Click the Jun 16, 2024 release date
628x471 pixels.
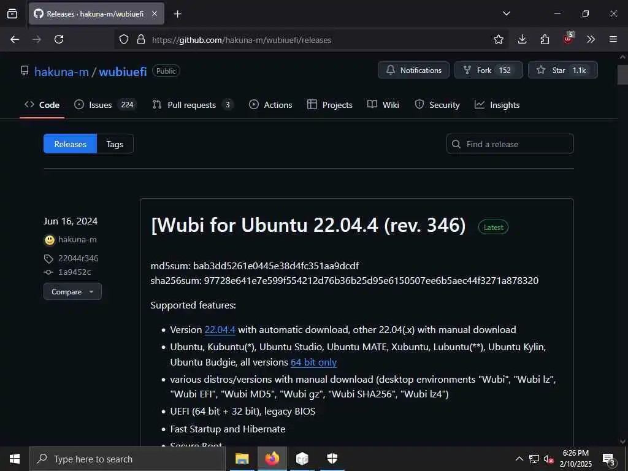point(71,221)
